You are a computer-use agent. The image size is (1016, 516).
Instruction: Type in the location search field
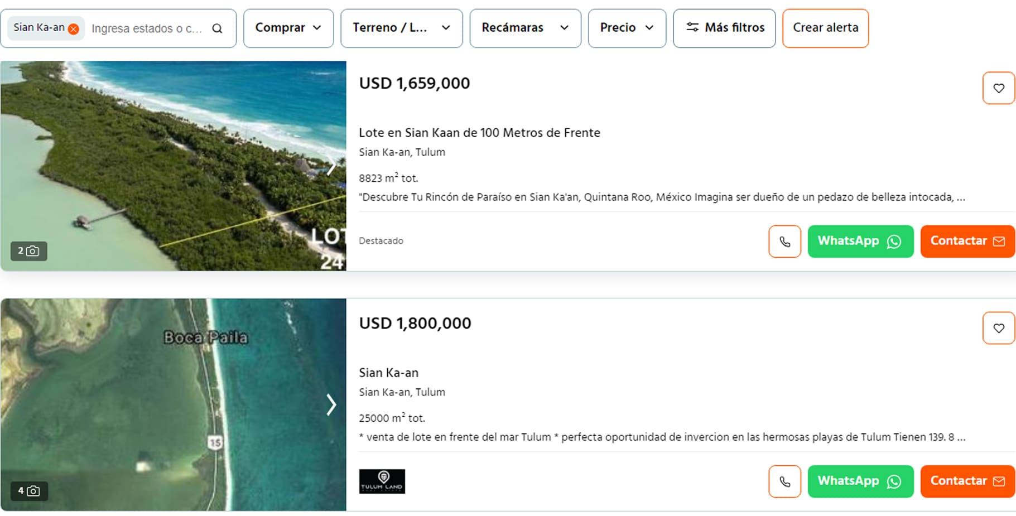pos(146,28)
